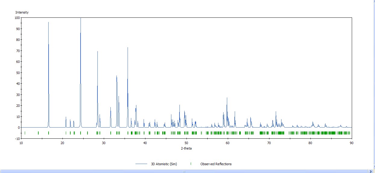Select the first green reflection marker near 11

[25, 133]
